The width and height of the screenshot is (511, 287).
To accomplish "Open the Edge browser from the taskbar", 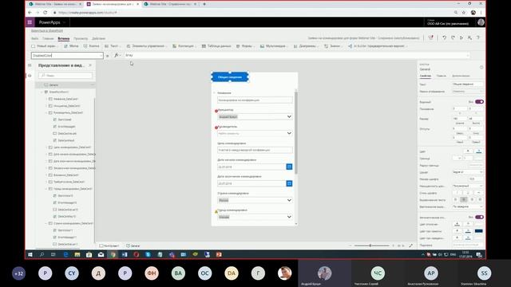I will 65,254.
